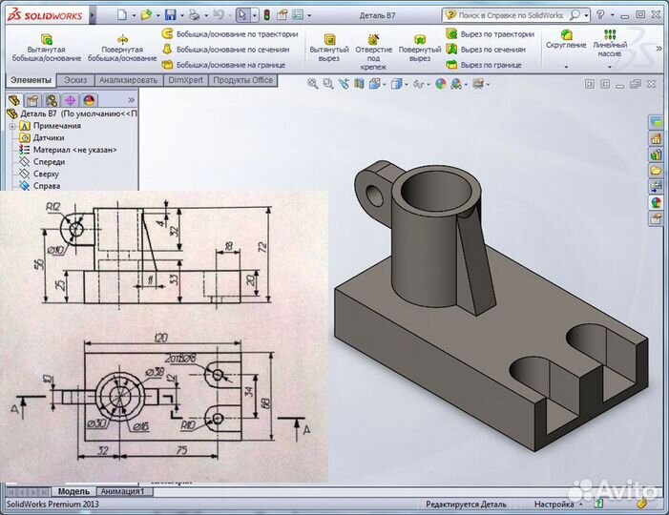Click Настройка in status bar
Viewport: 669px width, 515px height.
click(x=554, y=505)
